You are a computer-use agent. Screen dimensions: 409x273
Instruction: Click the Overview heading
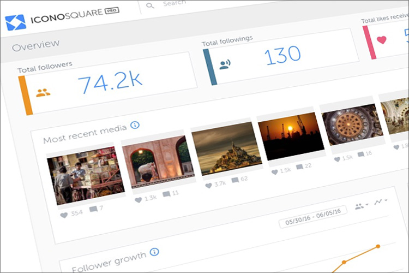click(x=36, y=45)
